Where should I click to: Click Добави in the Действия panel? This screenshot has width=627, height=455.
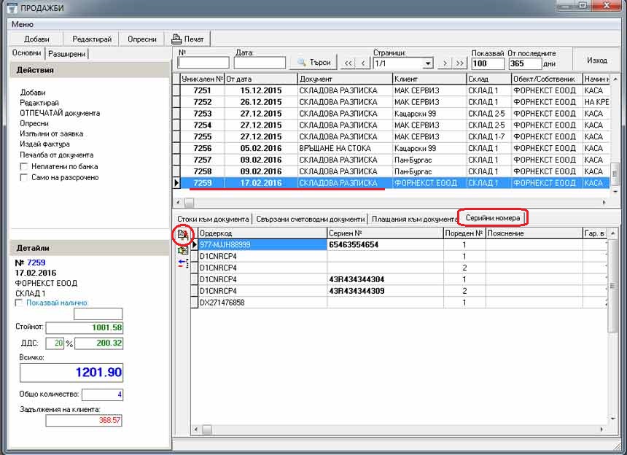pyautogui.click(x=33, y=93)
